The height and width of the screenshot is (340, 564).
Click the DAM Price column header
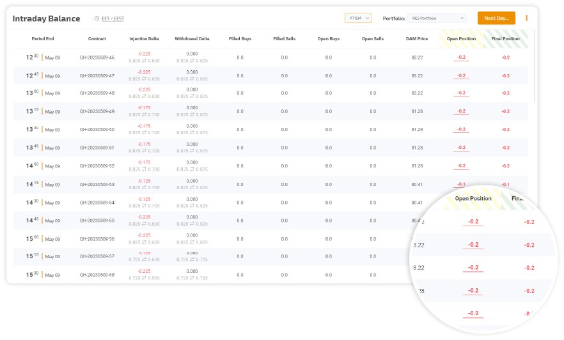[417, 39]
